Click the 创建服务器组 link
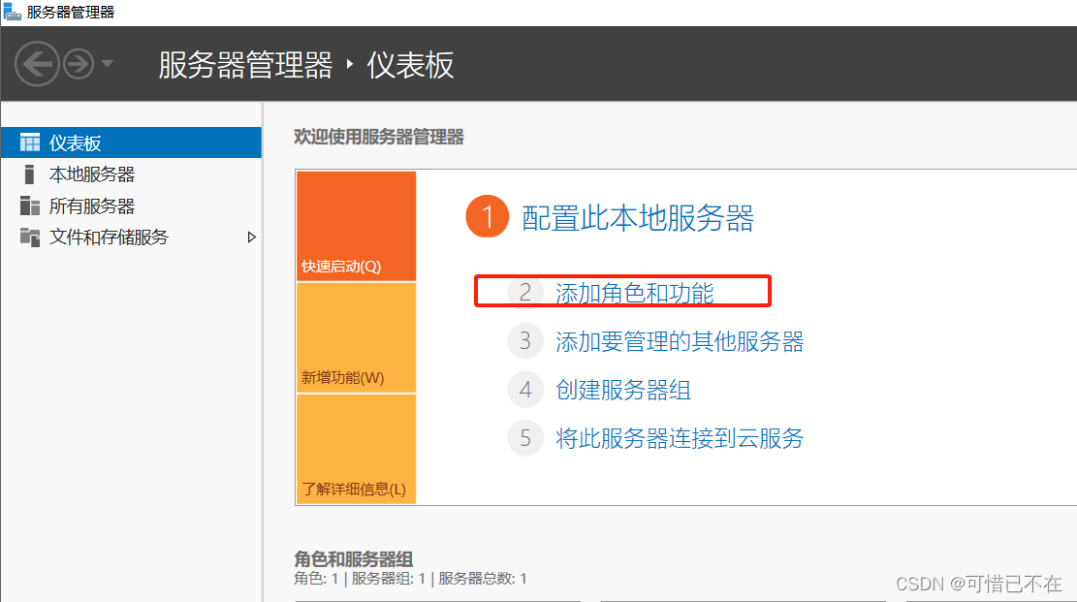The image size is (1077, 602). coord(623,390)
